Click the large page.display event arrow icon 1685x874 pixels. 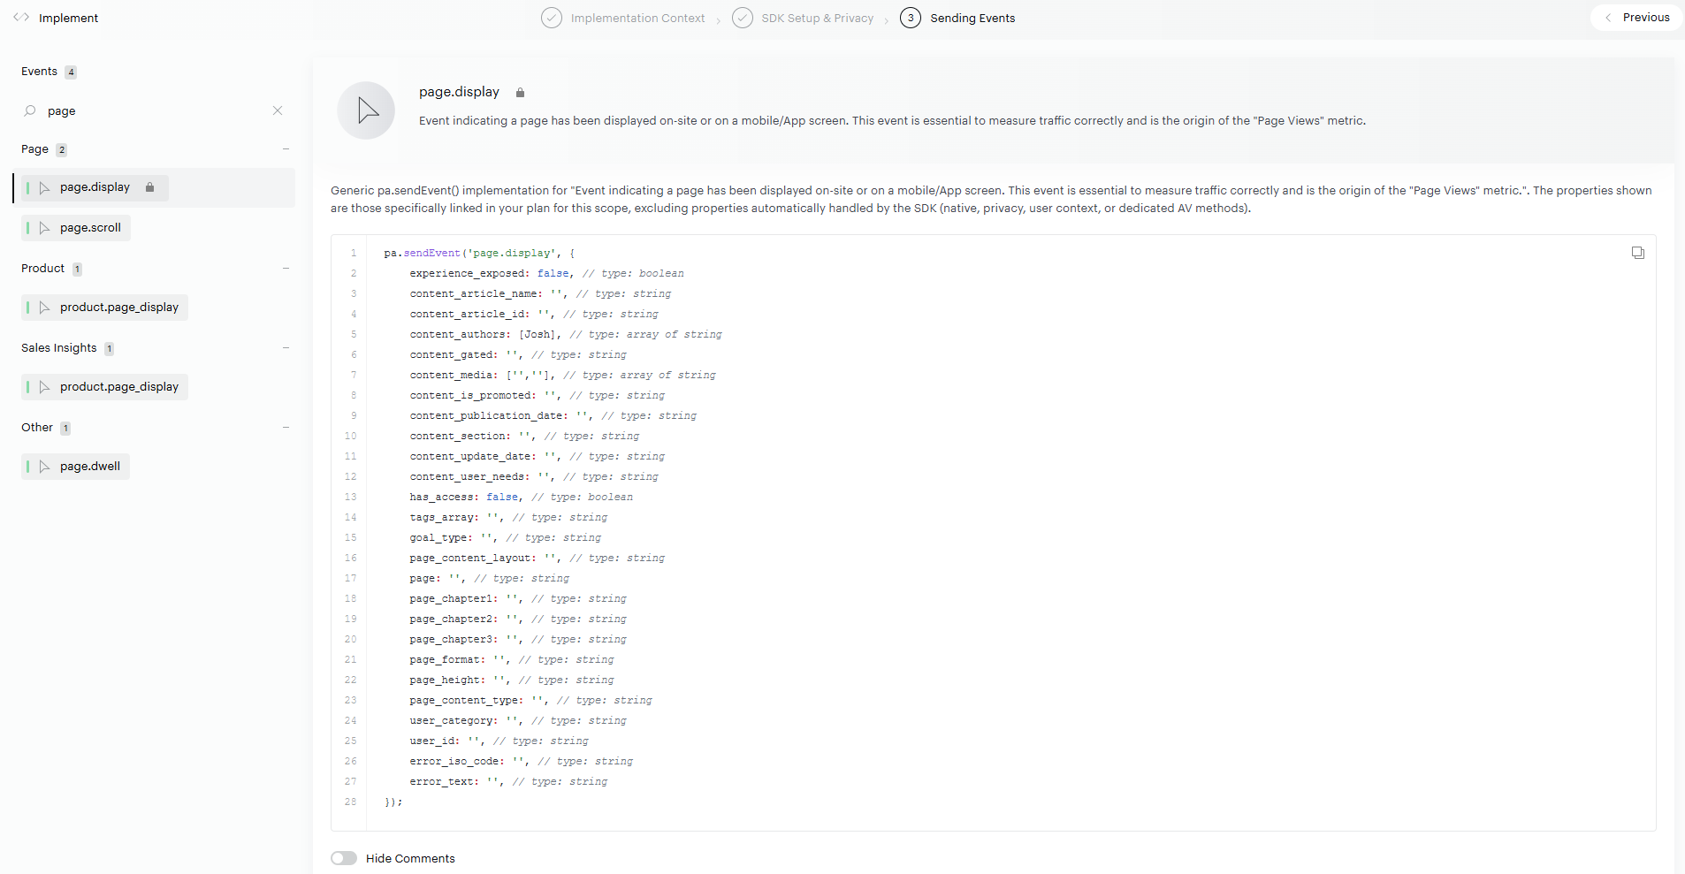(366, 110)
